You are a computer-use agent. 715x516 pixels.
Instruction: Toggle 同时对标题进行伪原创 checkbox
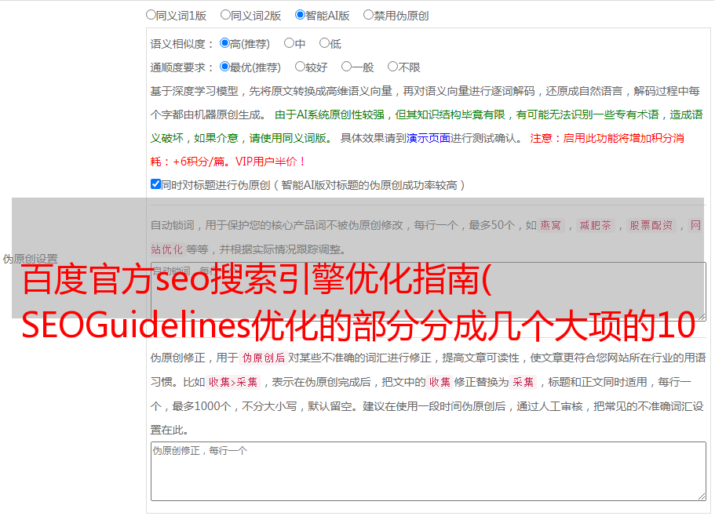pos(155,184)
